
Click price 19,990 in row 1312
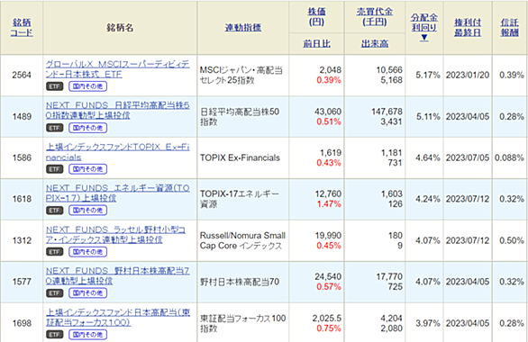point(328,236)
